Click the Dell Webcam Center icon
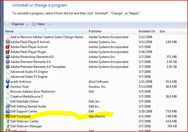This screenshot has width=188, height=132. coord(8,121)
